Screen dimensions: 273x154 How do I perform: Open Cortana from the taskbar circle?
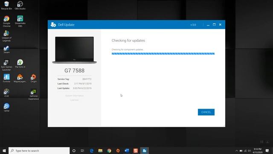coord(74,151)
